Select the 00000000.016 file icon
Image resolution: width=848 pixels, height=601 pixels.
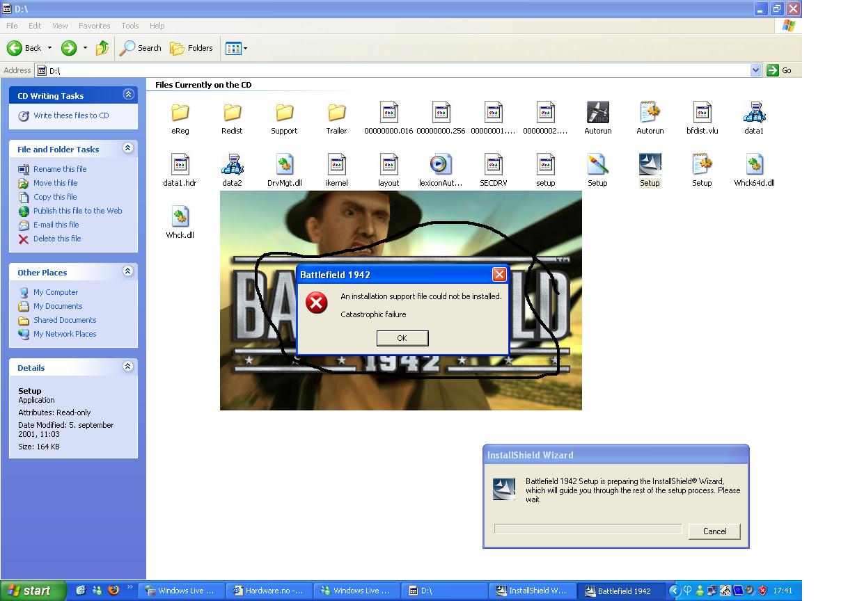click(x=388, y=112)
